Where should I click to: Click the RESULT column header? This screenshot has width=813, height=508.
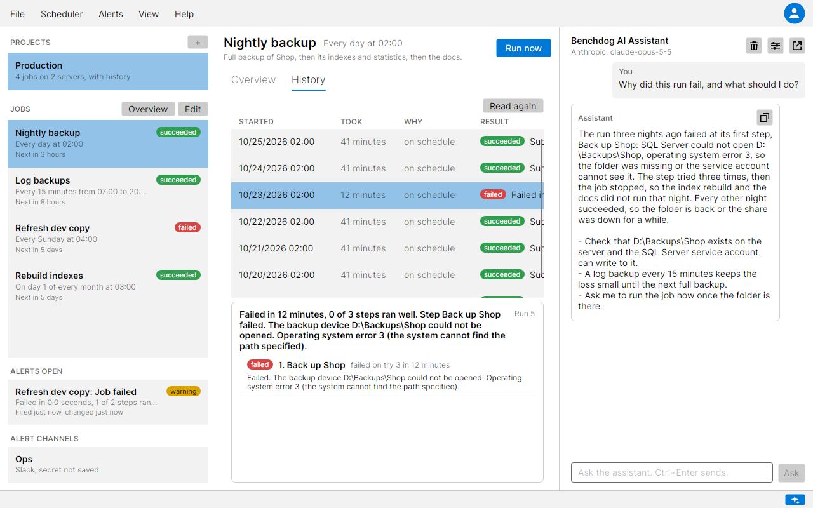coord(494,122)
